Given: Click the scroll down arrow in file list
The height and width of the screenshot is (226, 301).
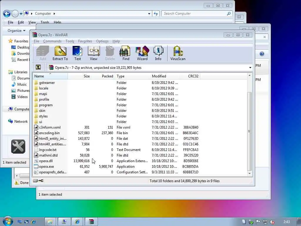Looking at the screenshot, I should point(249,173).
